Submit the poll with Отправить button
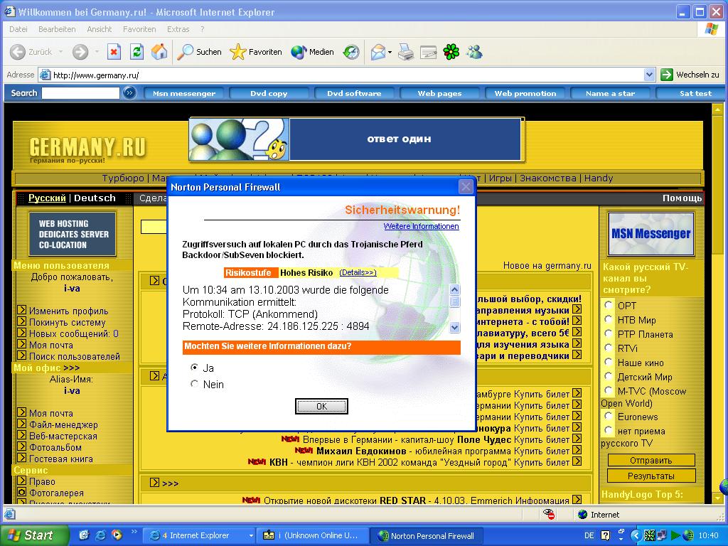The width and height of the screenshot is (728, 546). (651, 460)
